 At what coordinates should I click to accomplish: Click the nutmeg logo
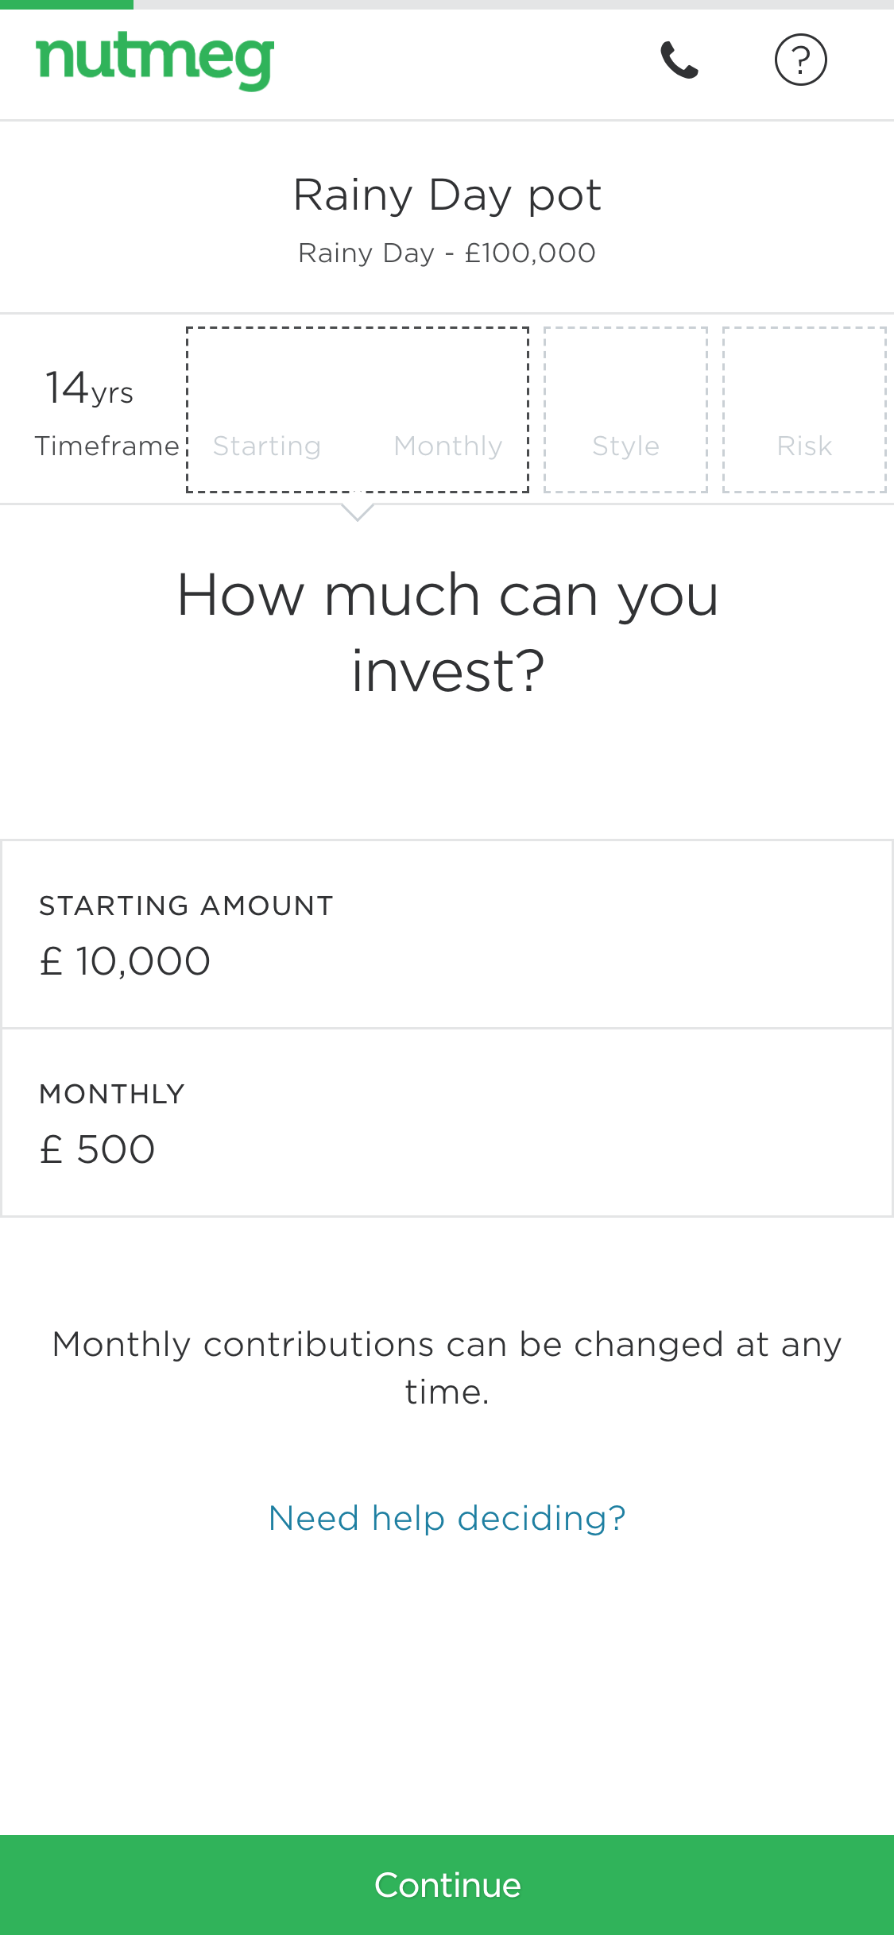coord(155,60)
